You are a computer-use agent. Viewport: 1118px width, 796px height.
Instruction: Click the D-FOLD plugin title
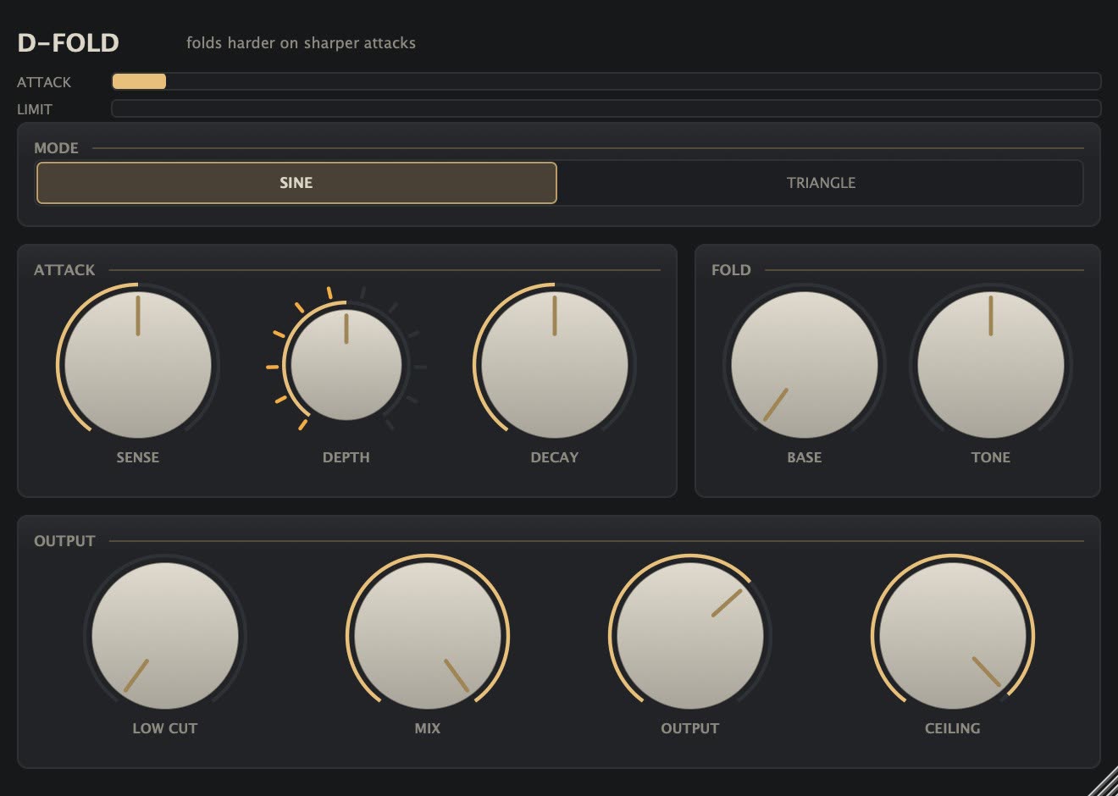pos(69,43)
